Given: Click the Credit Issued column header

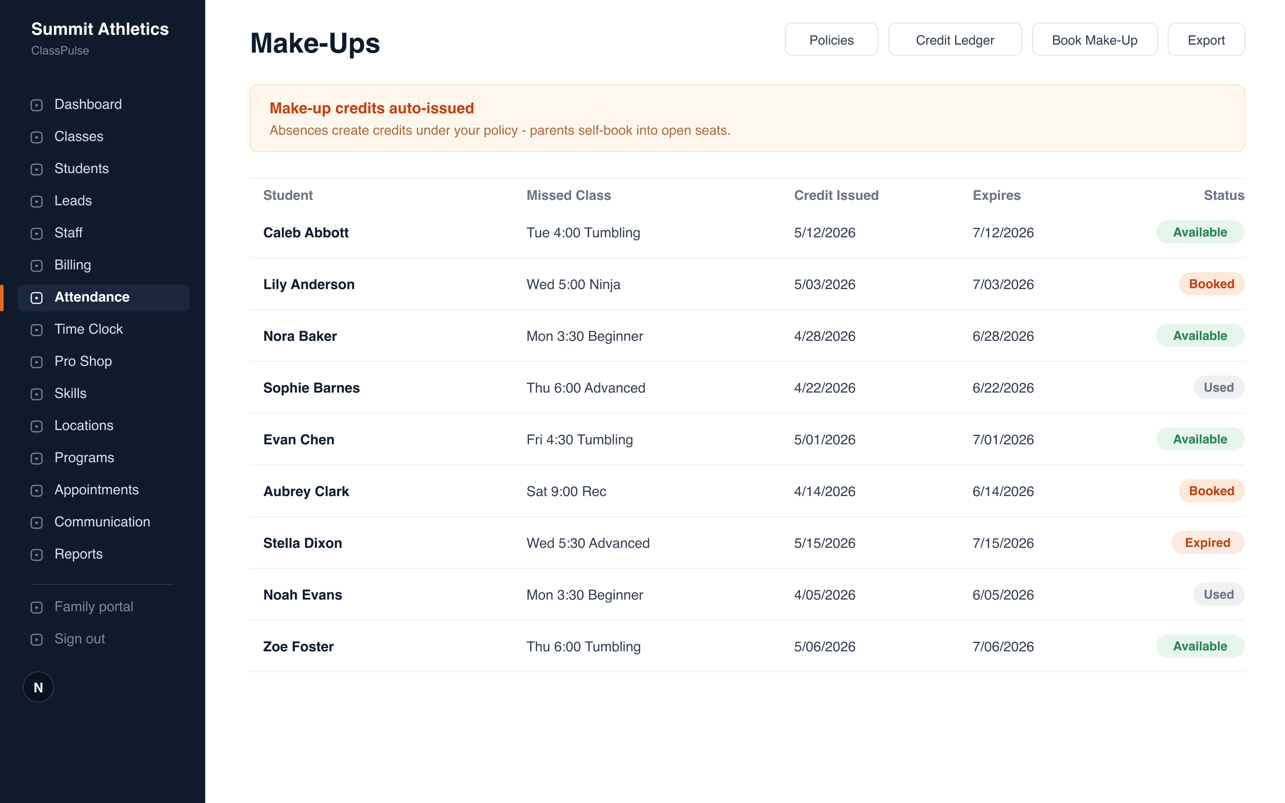Looking at the screenshot, I should point(836,195).
